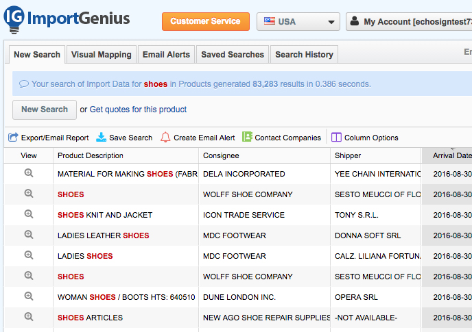This screenshot has height=332, width=472.
Task: Click the gray New Search button
Action: pos(45,110)
